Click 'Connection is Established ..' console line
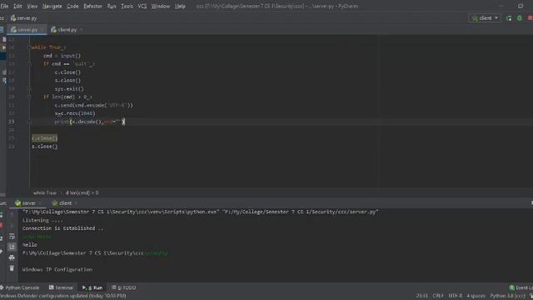 coord(63,228)
